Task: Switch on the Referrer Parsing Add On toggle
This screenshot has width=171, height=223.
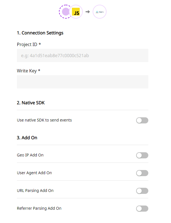Action: click(142, 209)
